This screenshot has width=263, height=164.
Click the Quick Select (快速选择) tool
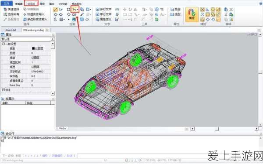[x=11, y=9]
